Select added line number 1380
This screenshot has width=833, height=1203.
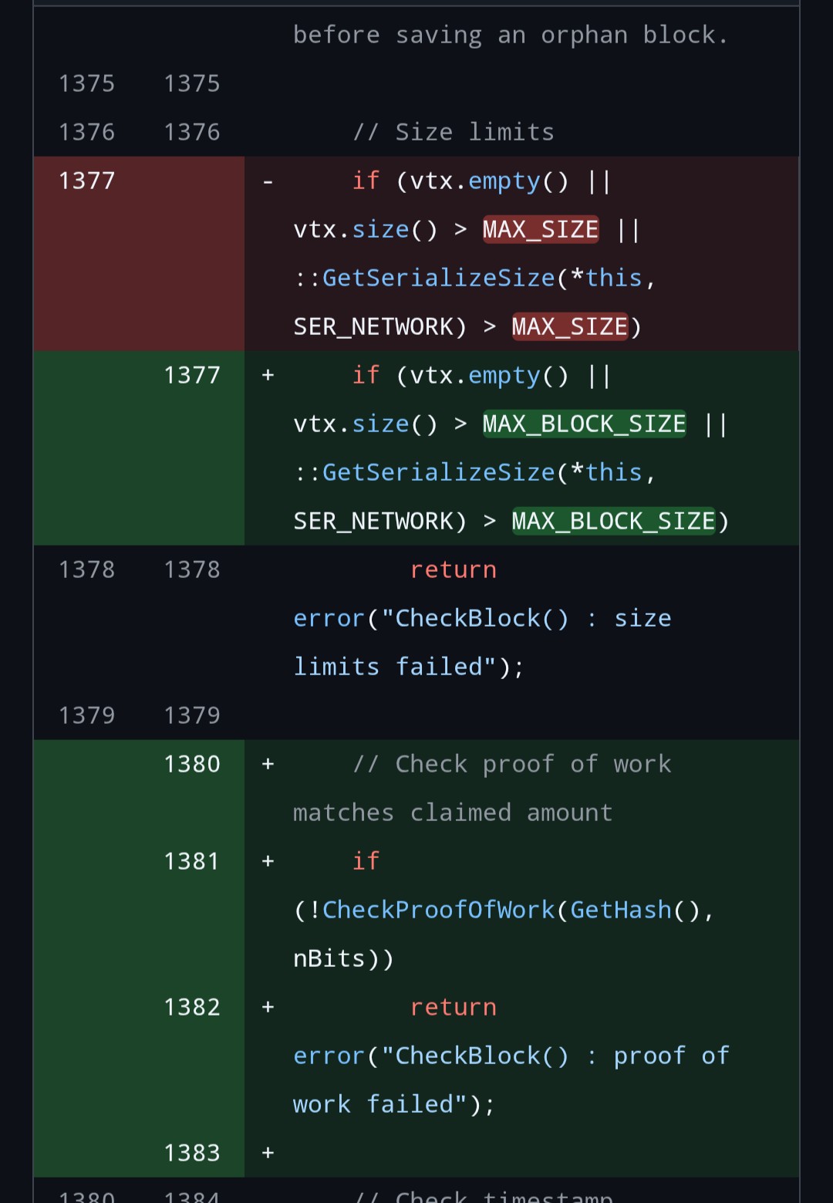[x=192, y=764]
